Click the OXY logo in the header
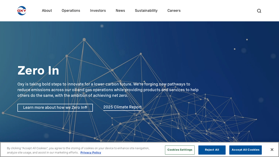The image size is (279, 157). (22, 10)
